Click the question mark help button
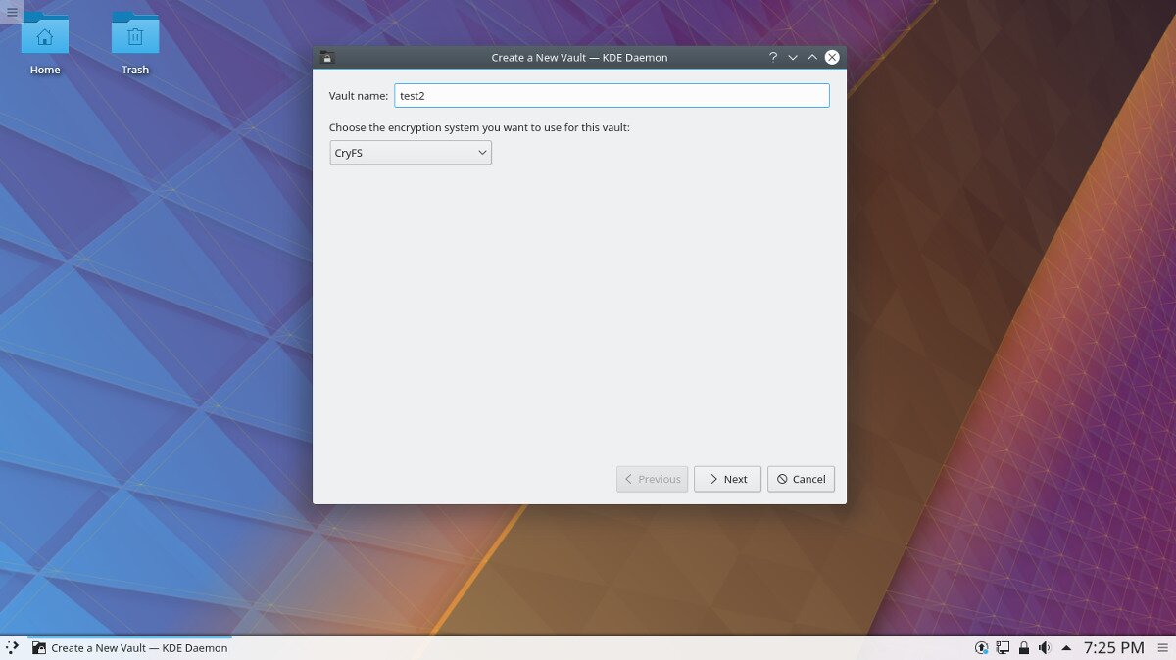The width and height of the screenshot is (1176, 660). tap(772, 58)
